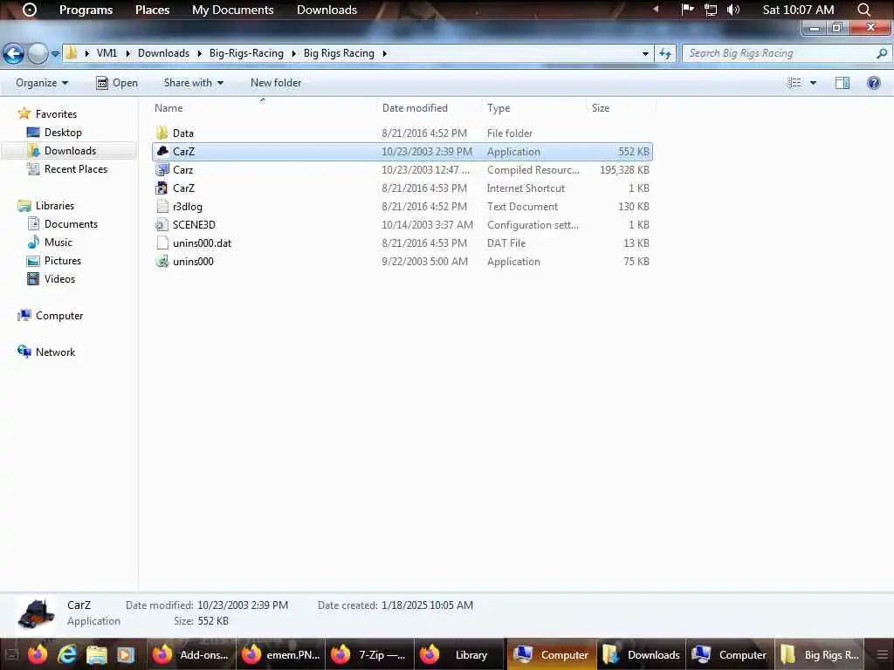Click the Downloads breadcrumb segment
The width and height of the screenshot is (894, 670).
pyautogui.click(x=163, y=53)
